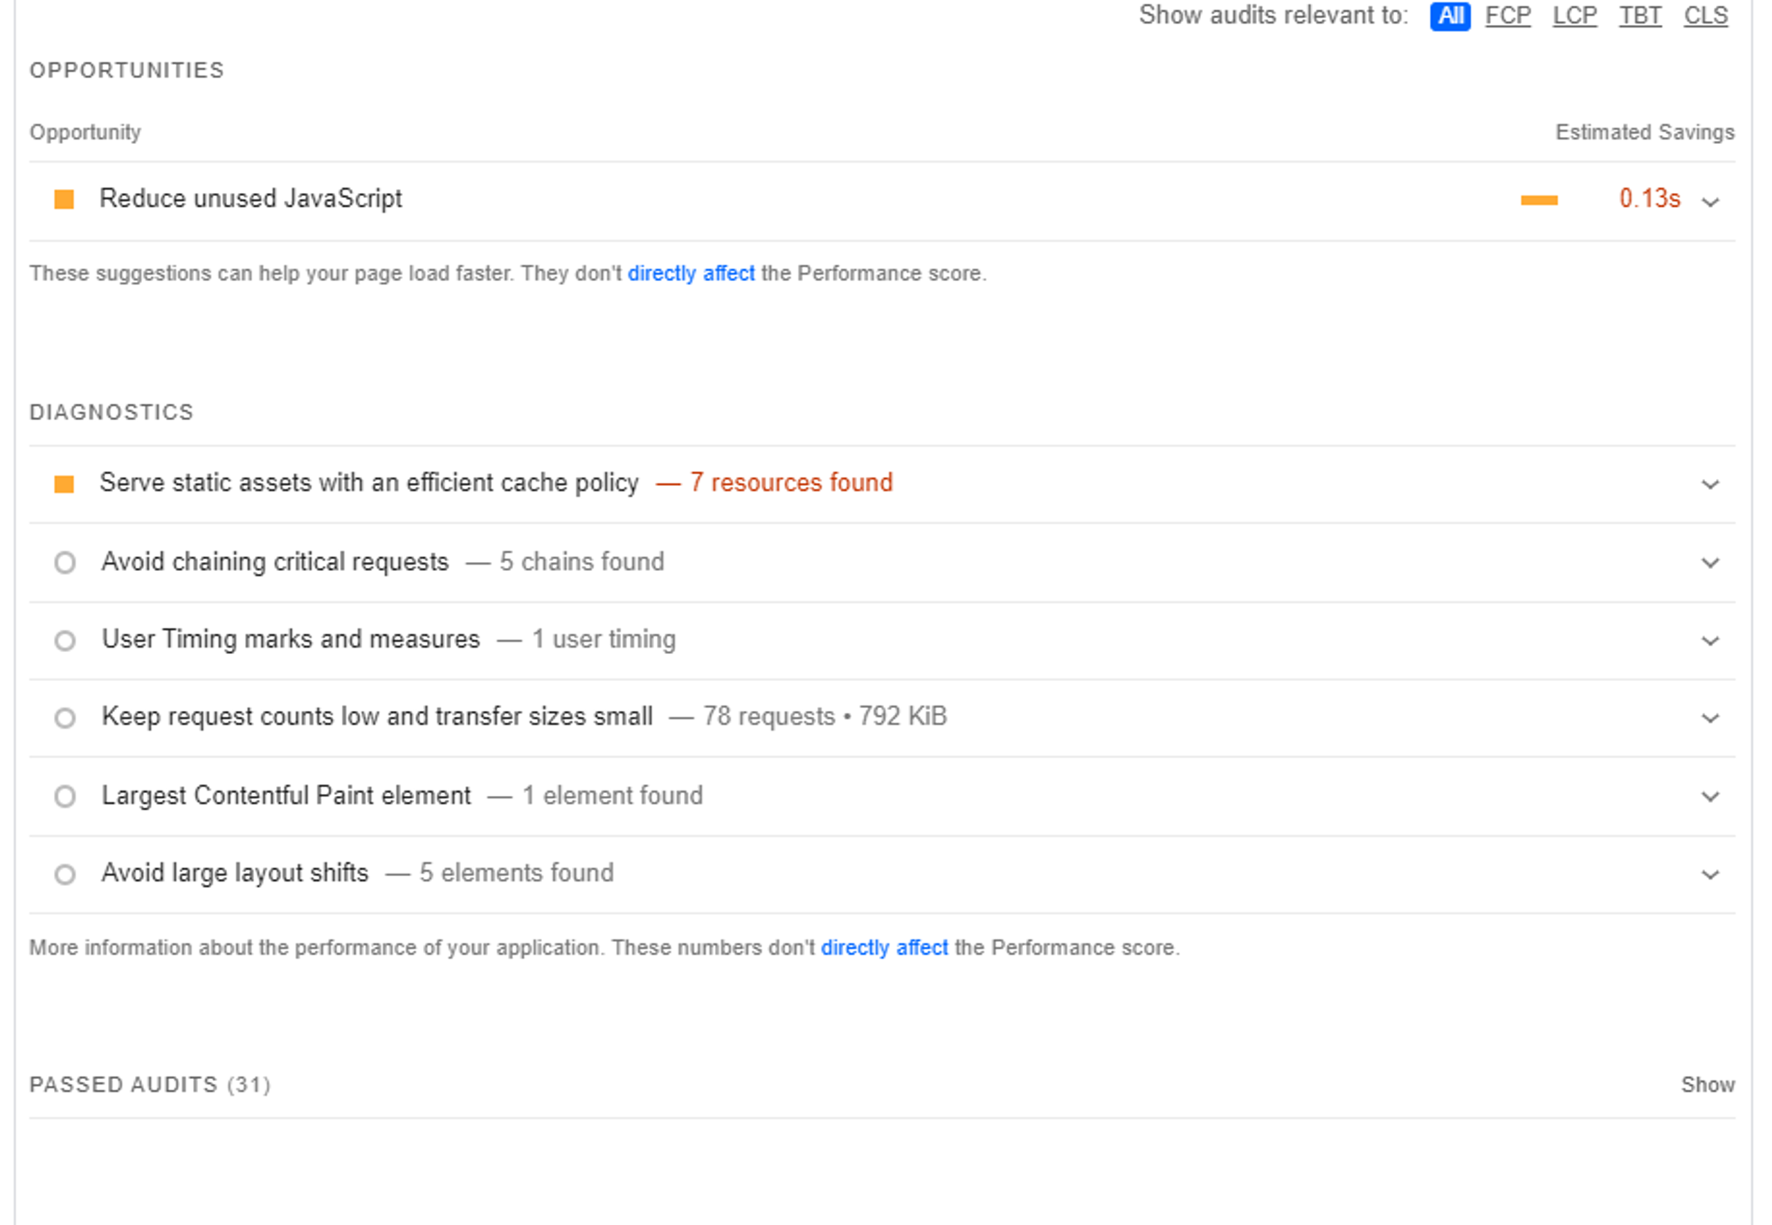Filter audits by FCP metric
Viewport: 1772px width, 1225px height.
pyautogui.click(x=1507, y=16)
